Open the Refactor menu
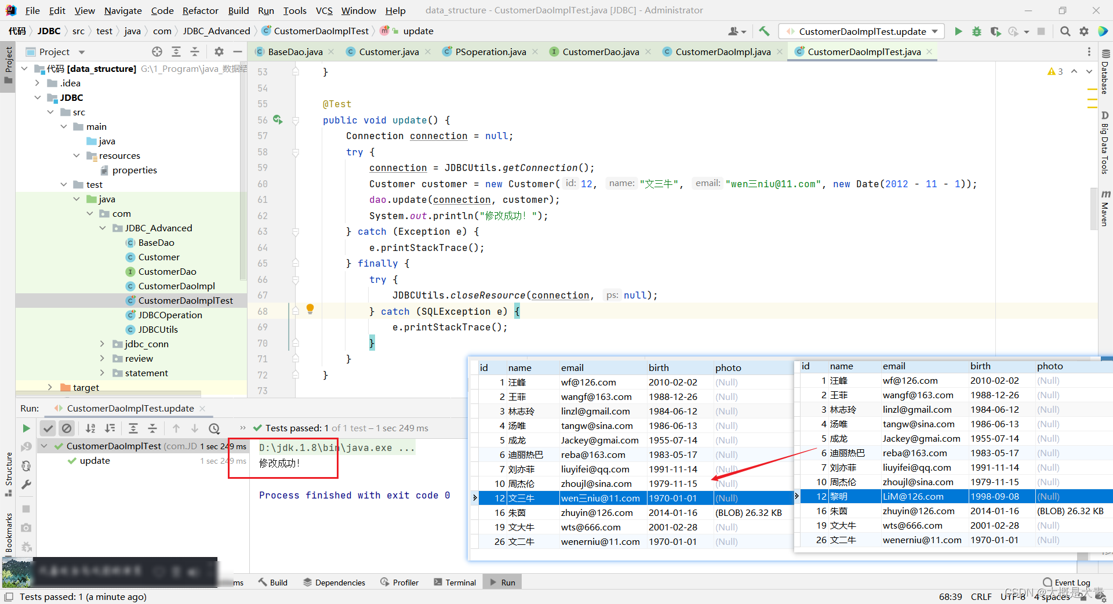Viewport: 1113px width, 604px height. (200, 10)
